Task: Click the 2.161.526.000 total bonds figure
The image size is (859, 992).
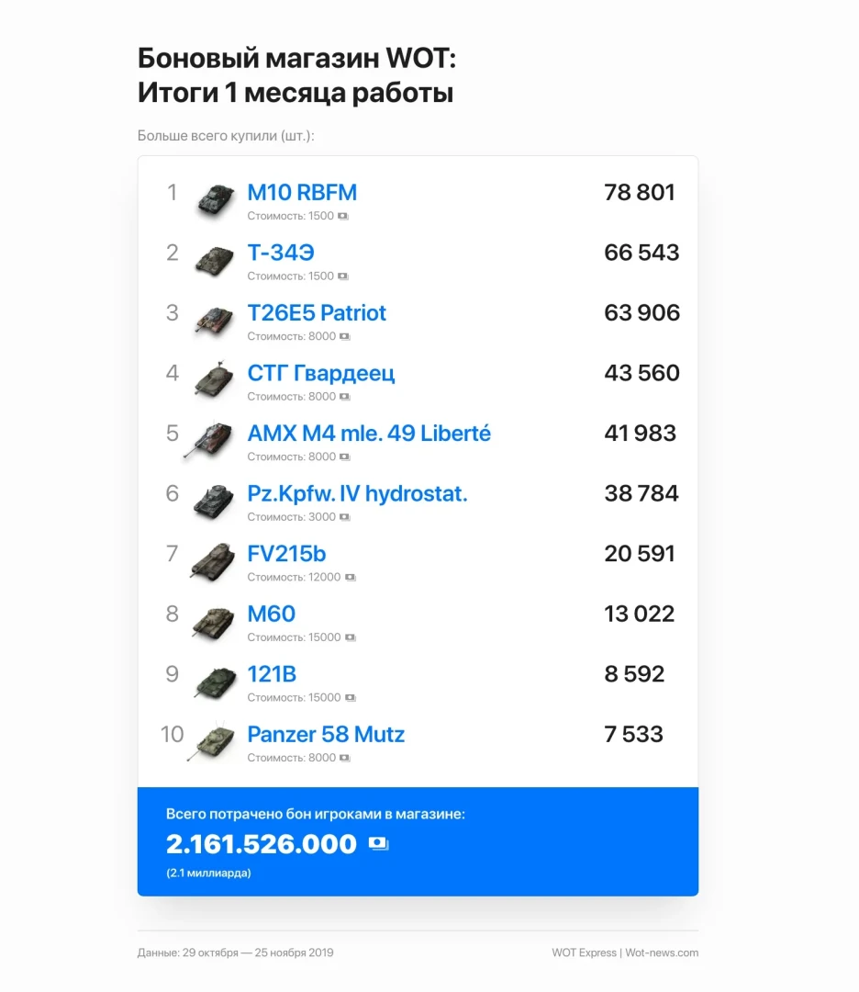Action: 262,843
